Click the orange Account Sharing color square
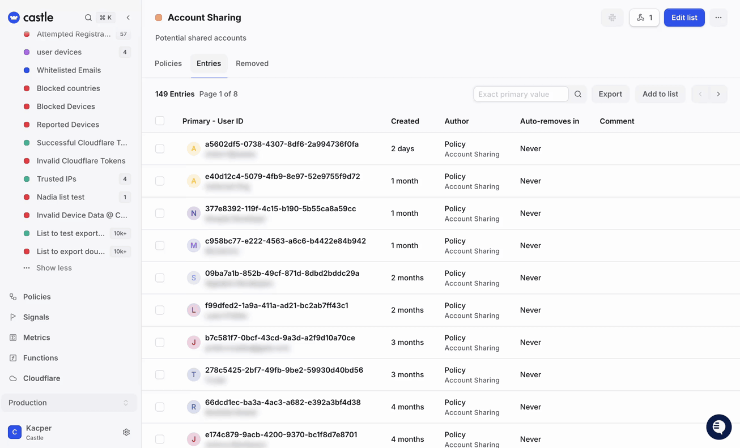The height and width of the screenshot is (448, 740). 159,18
